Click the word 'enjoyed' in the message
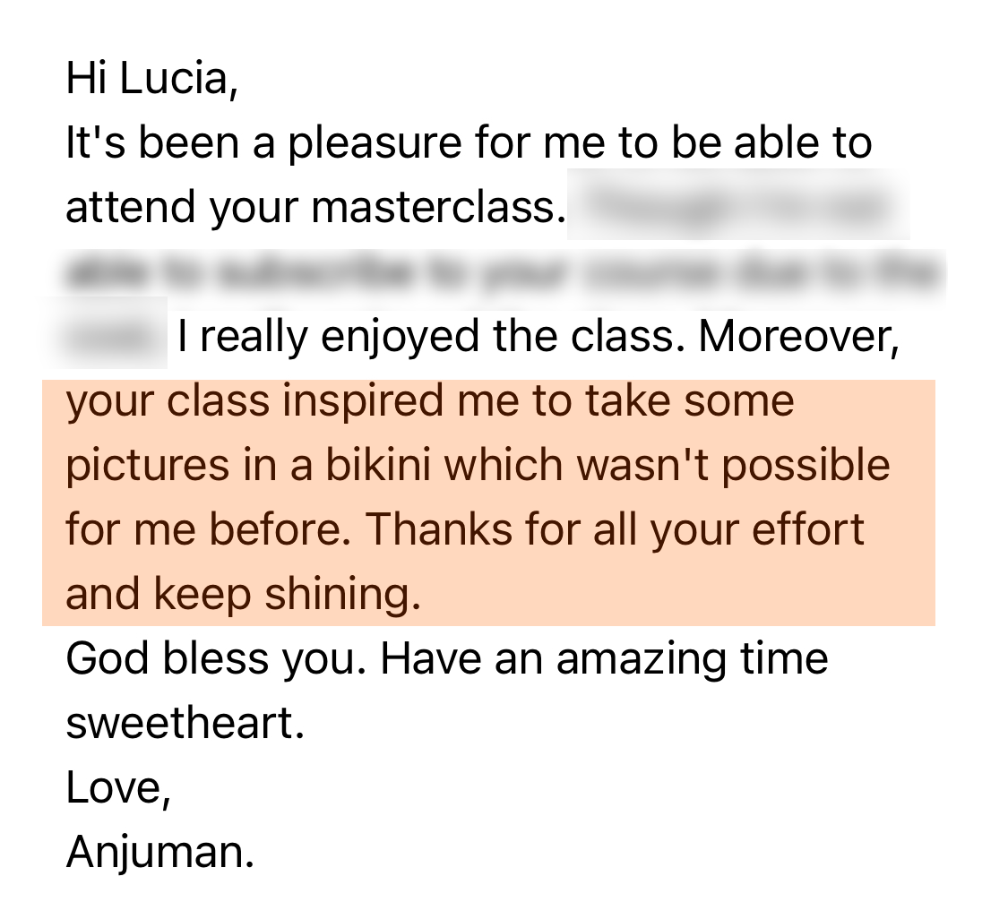 click(401, 338)
